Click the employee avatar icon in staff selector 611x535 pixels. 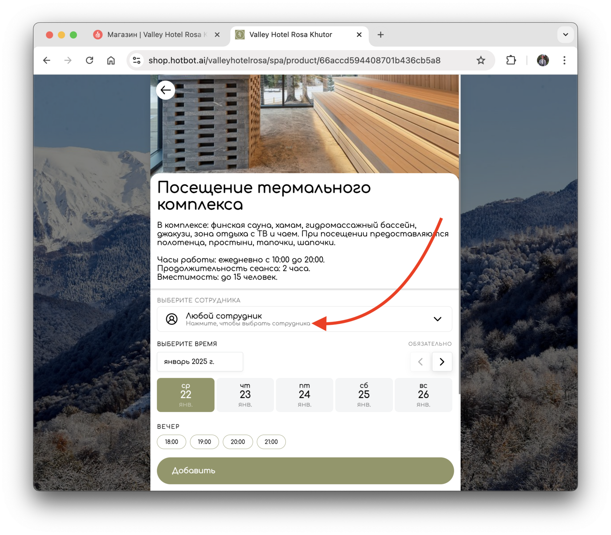click(171, 319)
